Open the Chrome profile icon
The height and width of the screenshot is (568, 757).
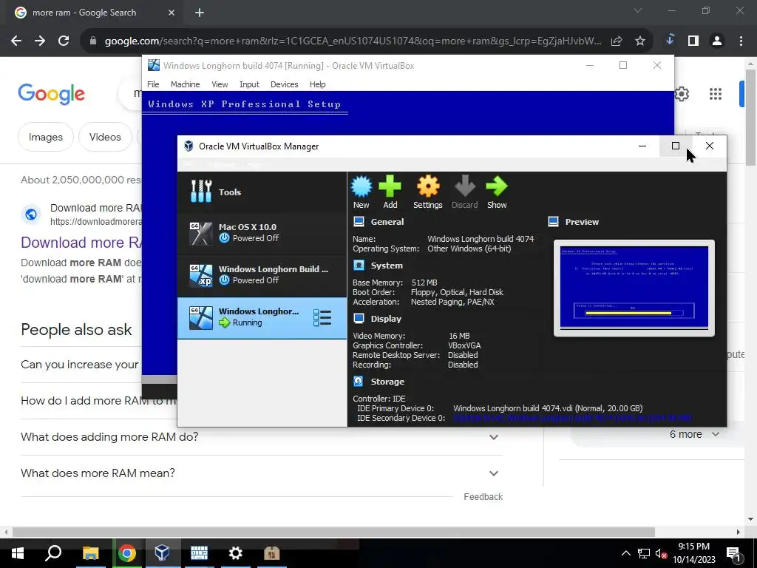point(717,41)
